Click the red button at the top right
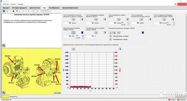 (x=182, y=4)
